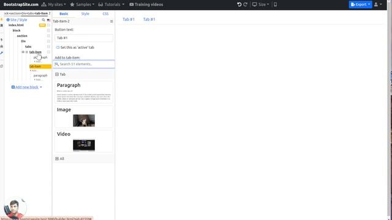Switch to mobile preview icon
Viewport: 392px width, 220px height.
(275, 4)
